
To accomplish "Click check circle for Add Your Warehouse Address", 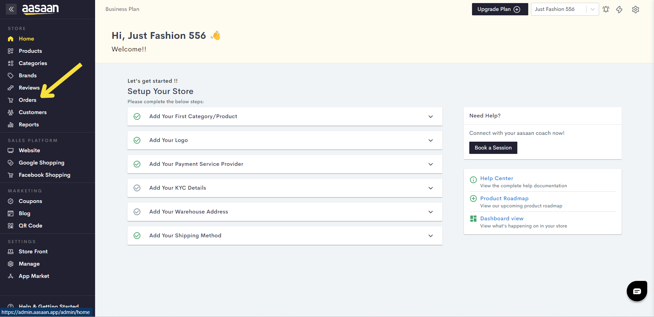I will (137, 212).
